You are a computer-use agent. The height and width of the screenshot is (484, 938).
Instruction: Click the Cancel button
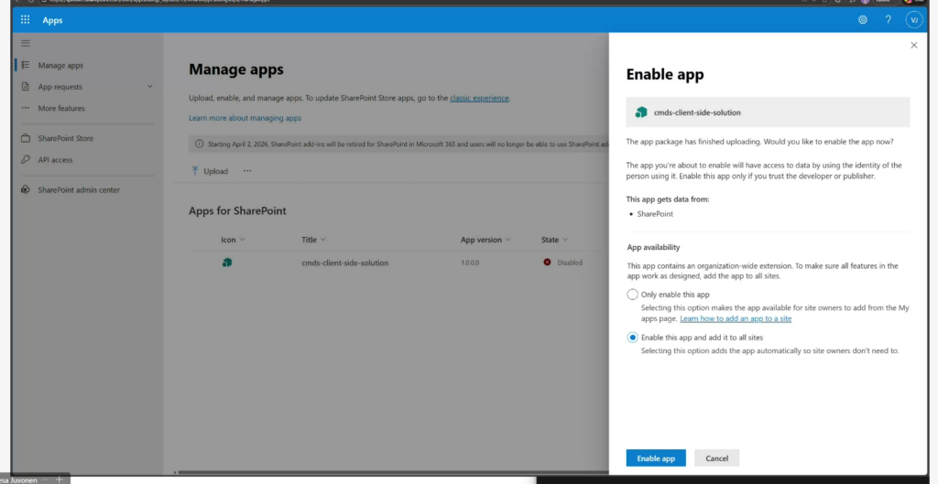coord(716,458)
